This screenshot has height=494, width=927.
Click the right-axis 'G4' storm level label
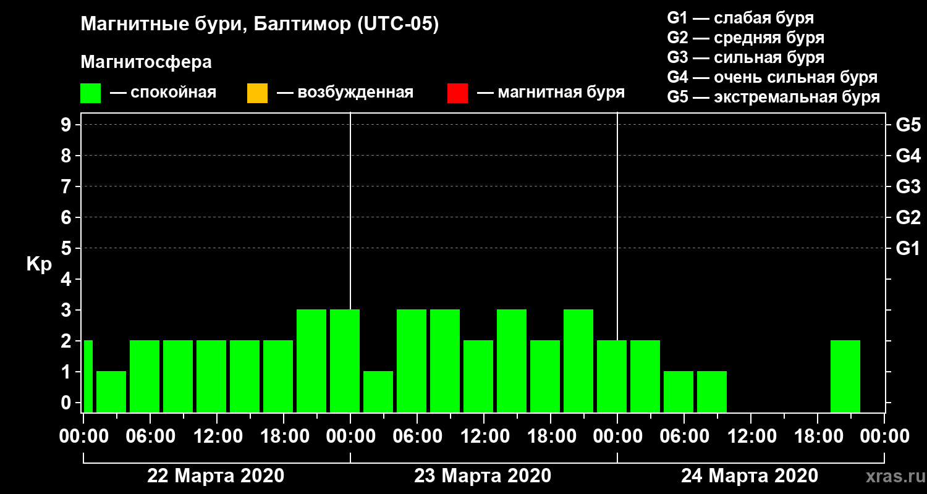(x=908, y=156)
